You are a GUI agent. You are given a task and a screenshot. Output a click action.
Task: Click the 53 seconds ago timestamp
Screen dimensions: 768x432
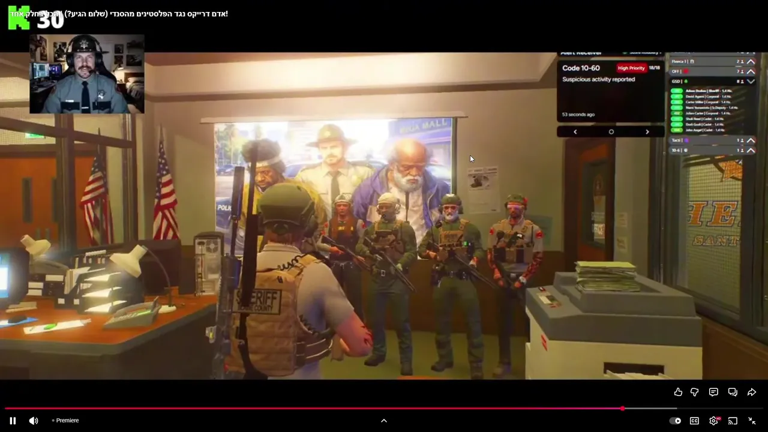[578, 114]
